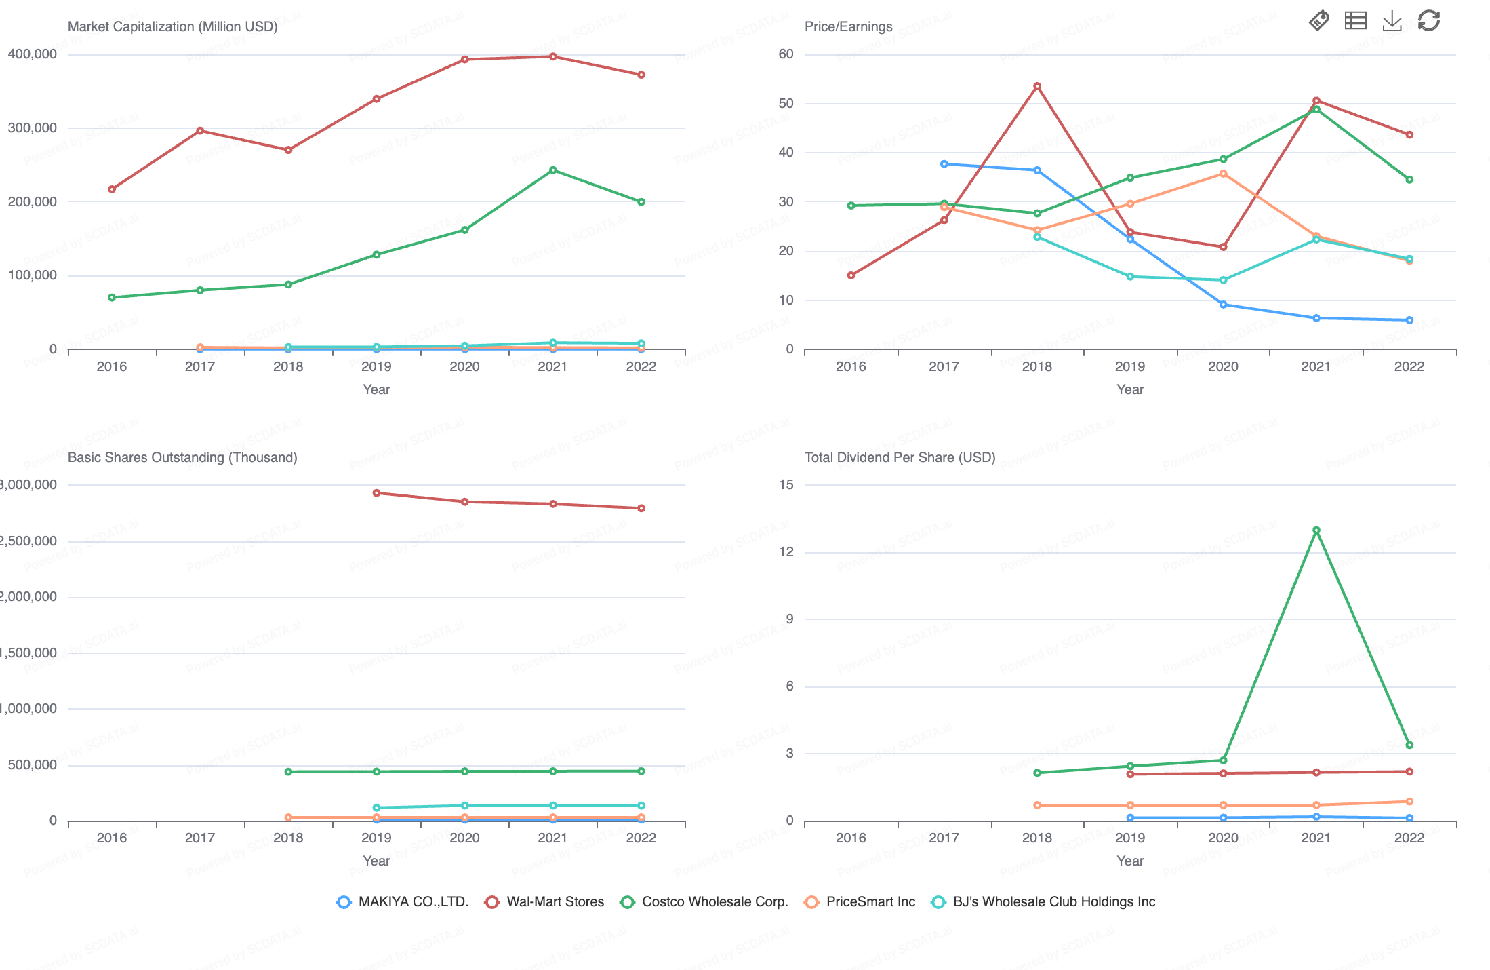Click Wal-Mart Stores red legend marker
1490x970 pixels.
pos(492,902)
